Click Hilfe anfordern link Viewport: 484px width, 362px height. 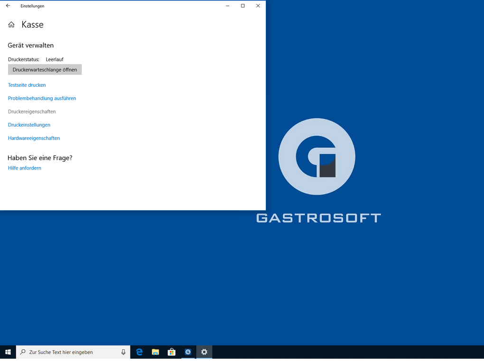[24, 168]
